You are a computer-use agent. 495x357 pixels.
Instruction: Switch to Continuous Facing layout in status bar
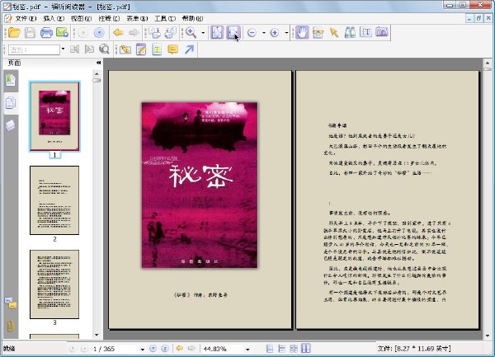[x=294, y=349]
